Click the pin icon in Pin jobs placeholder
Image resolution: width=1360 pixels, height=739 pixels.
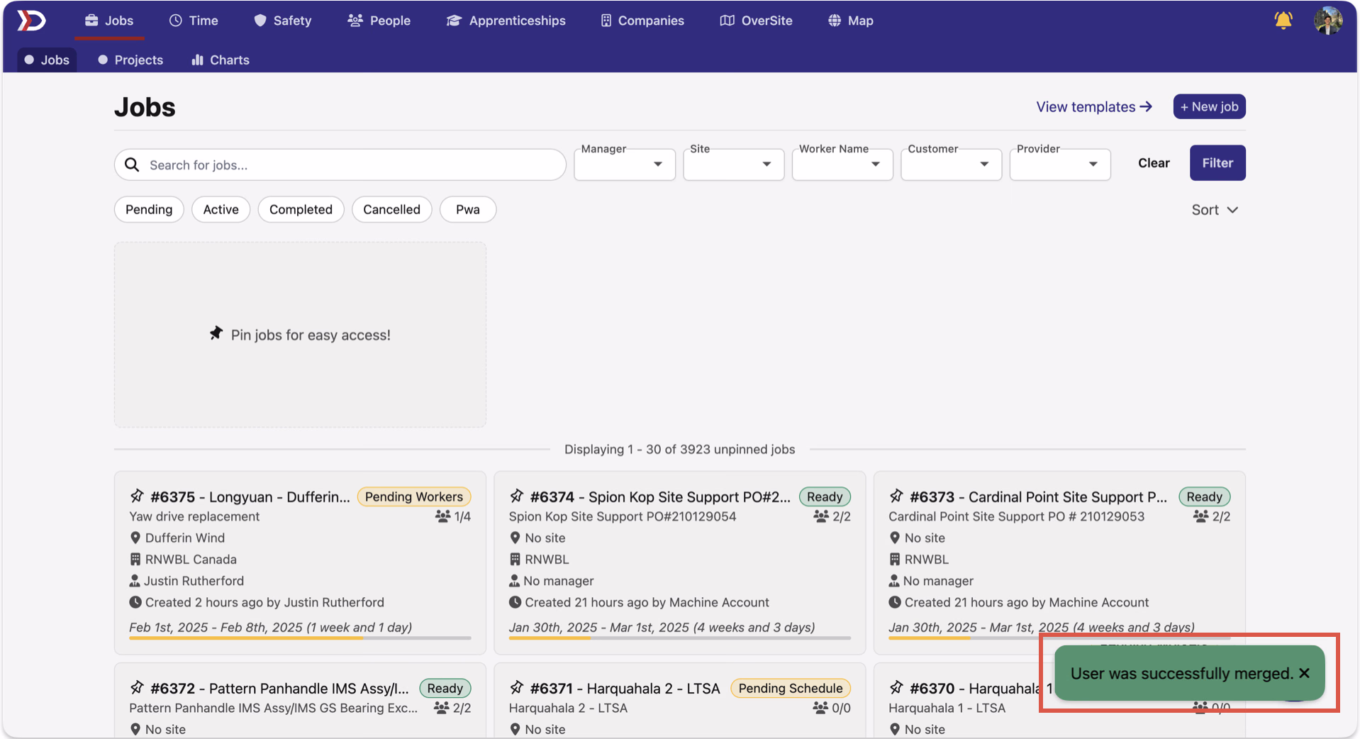click(216, 333)
